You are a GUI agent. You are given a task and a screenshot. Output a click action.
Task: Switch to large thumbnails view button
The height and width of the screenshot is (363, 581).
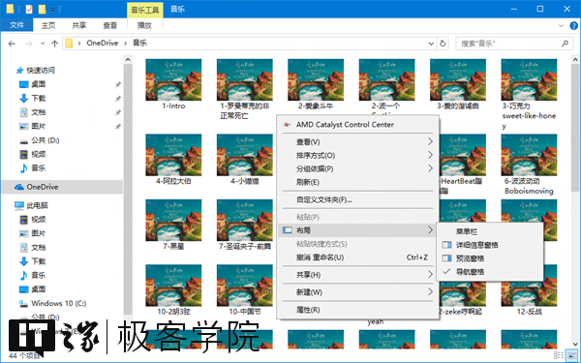coord(571,355)
